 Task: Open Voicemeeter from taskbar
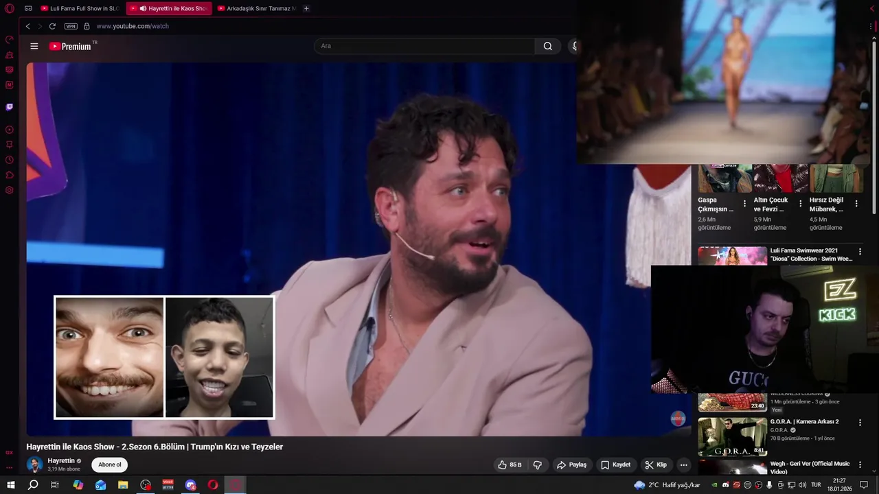(x=168, y=485)
